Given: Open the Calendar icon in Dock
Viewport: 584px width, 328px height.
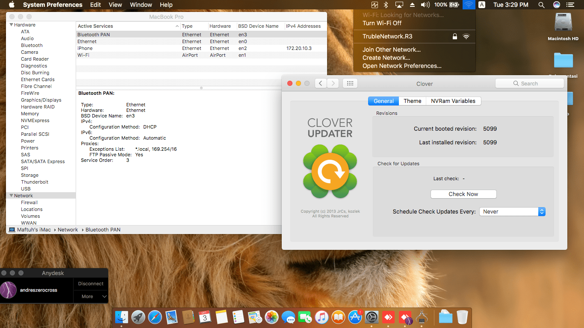Looking at the screenshot, I should (205, 317).
